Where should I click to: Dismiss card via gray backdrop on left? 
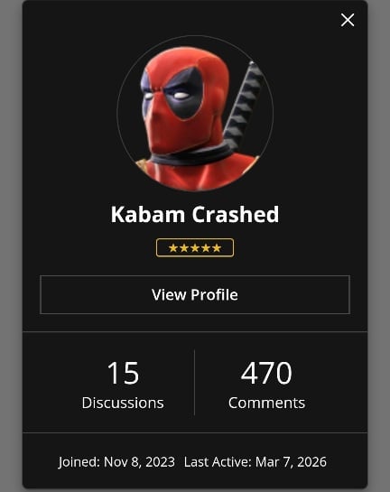pyautogui.click(x=11, y=246)
